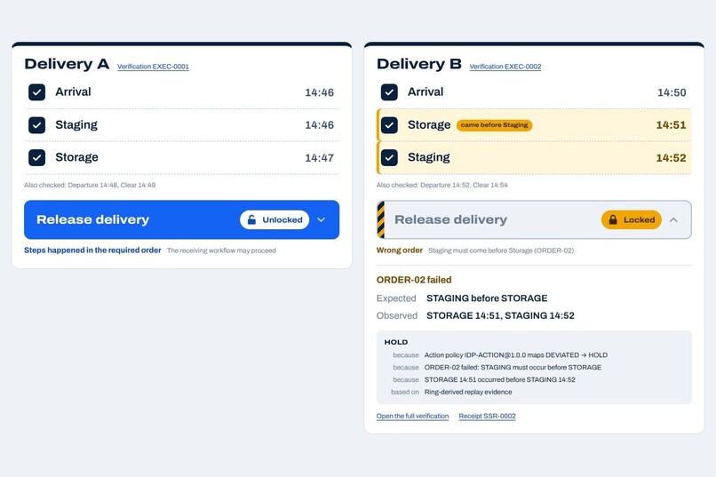Click 'STORAGE 14:51 occurred before STAGING 14:52' line
This screenshot has height=477, width=716.
point(500,380)
